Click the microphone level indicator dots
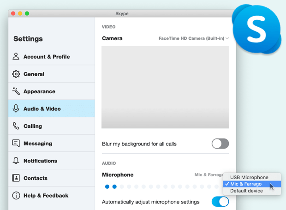286x210 pixels. (162, 186)
